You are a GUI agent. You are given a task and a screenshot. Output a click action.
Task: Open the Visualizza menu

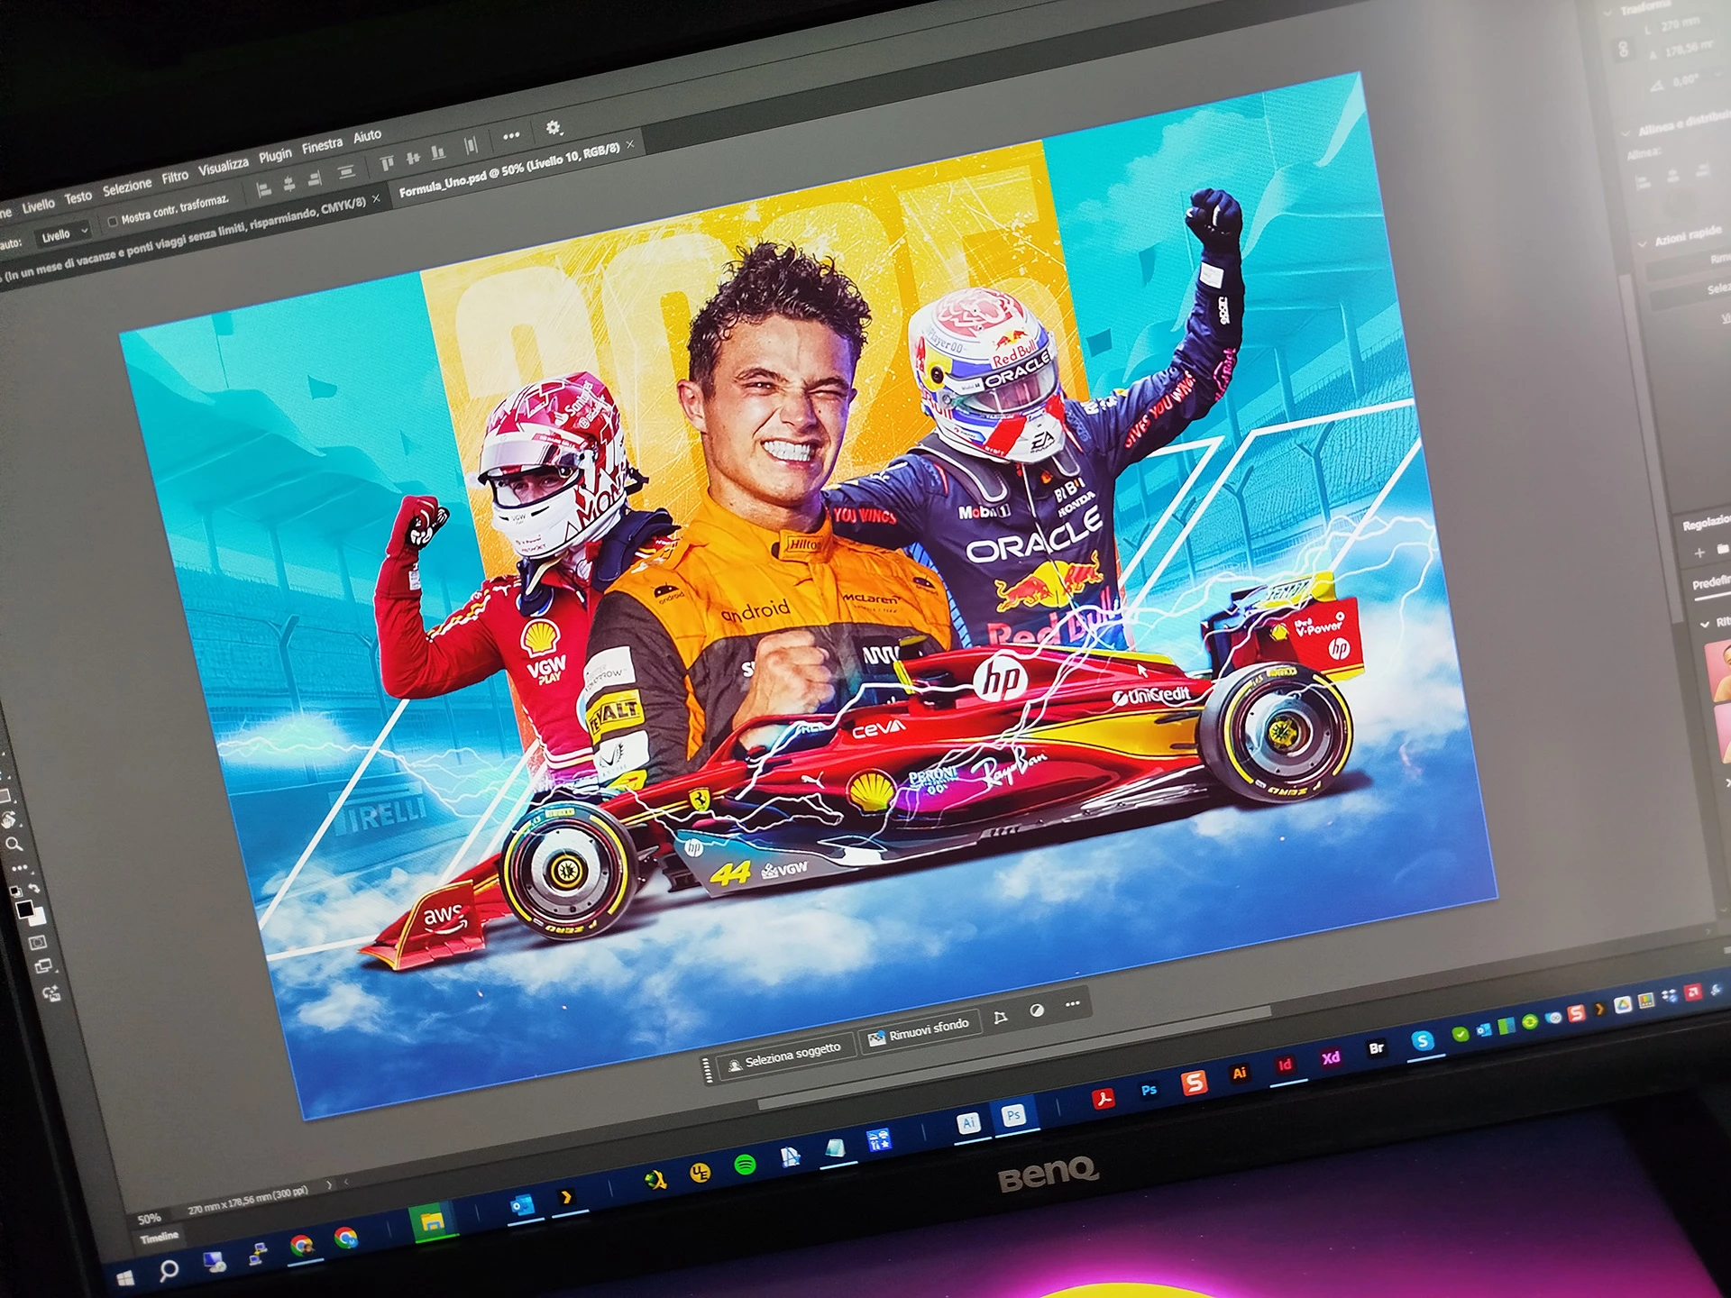point(224,166)
